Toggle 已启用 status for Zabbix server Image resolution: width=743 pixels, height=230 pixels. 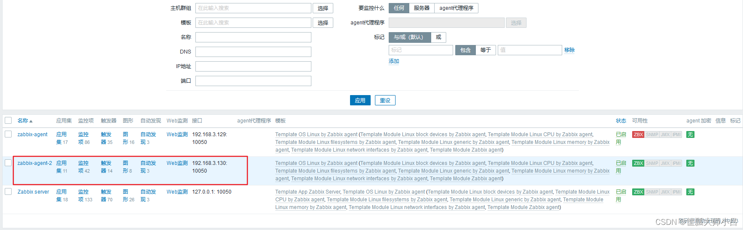click(x=621, y=196)
